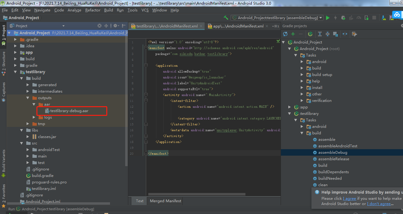Run the assembleDebug configuration with green play
This screenshot has width=403, height=214.
(328, 18)
